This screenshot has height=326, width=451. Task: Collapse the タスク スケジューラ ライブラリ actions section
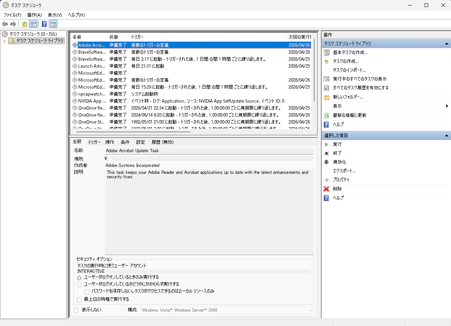click(x=447, y=44)
